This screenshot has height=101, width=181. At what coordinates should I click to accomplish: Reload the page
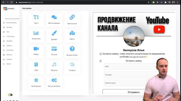pos(11,2)
